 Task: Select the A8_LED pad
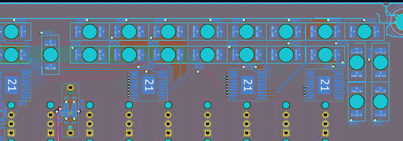50,67
